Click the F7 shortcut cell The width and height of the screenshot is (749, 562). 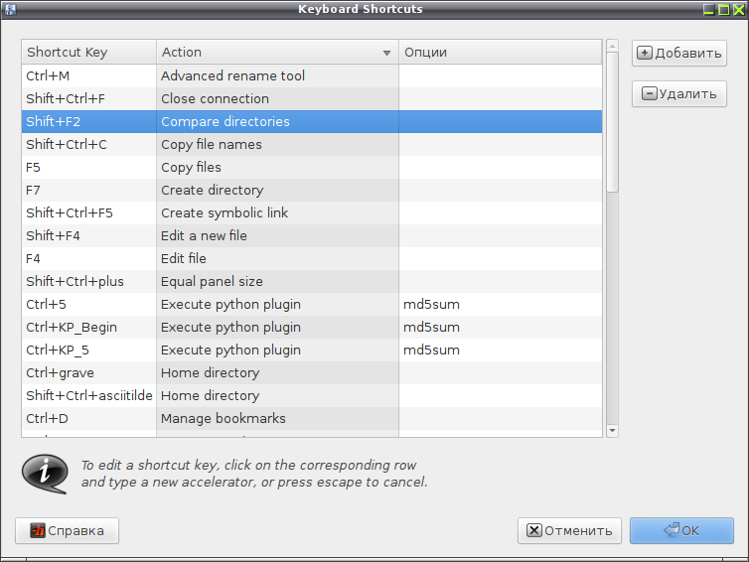(88, 190)
